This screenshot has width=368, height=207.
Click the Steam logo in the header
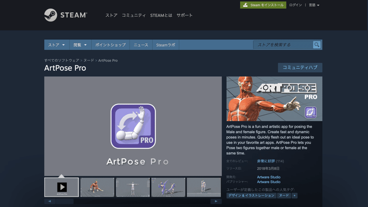point(66,15)
